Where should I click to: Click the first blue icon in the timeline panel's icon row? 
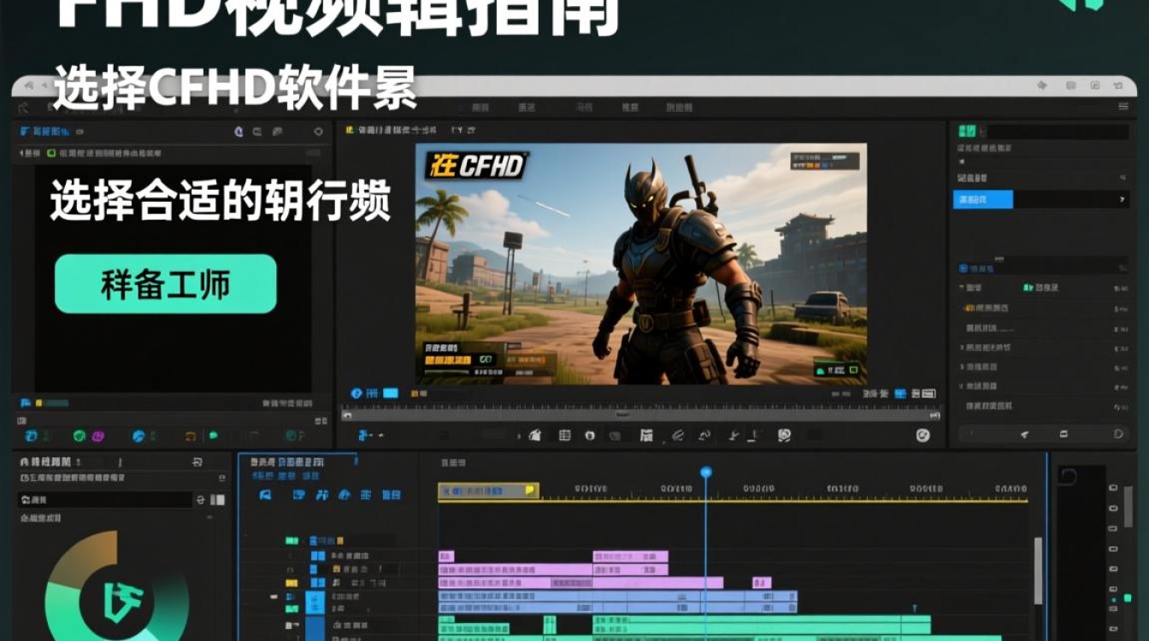pyautogui.click(x=265, y=495)
